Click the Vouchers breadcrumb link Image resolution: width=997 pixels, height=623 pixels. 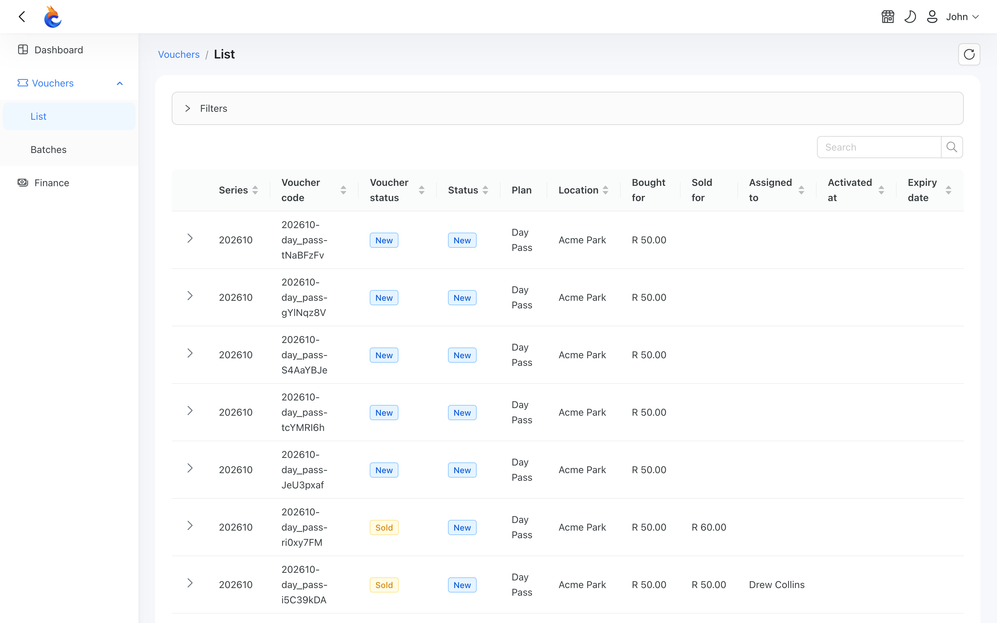179,54
